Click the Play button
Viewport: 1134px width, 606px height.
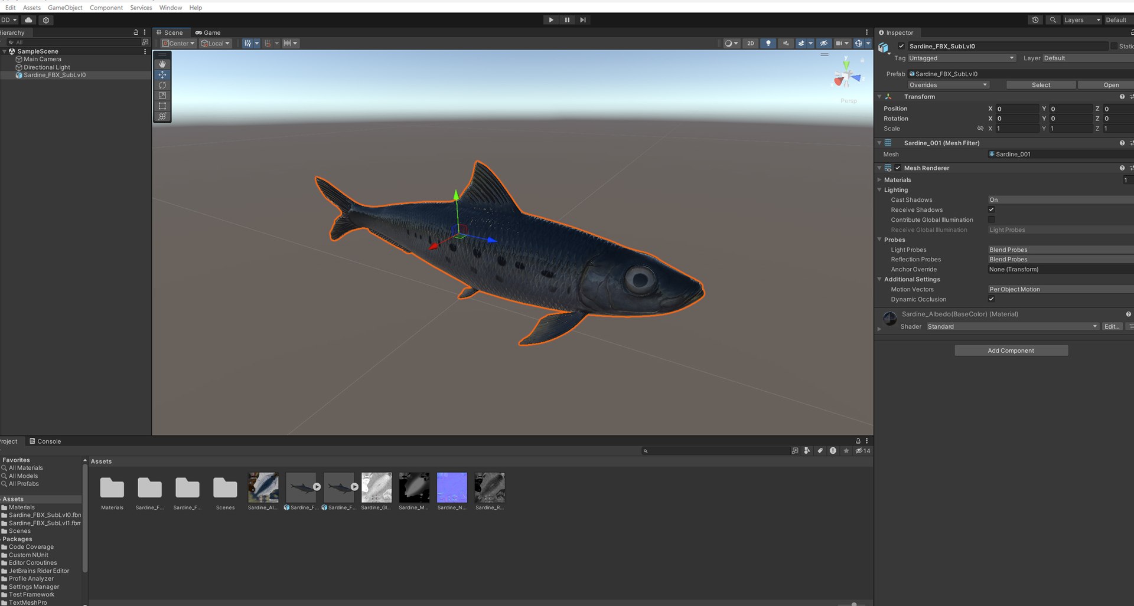(550, 20)
